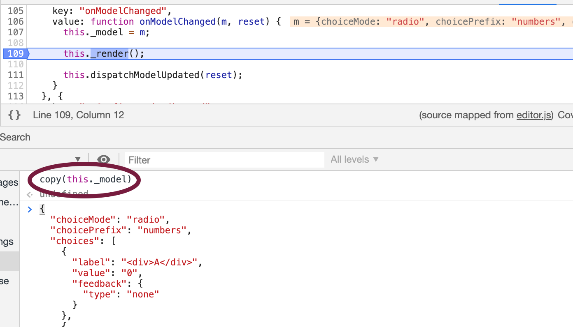Viewport: 573px width, 327px height.
Task: Click the "value": "0" JSON line
Action: click(x=107, y=273)
